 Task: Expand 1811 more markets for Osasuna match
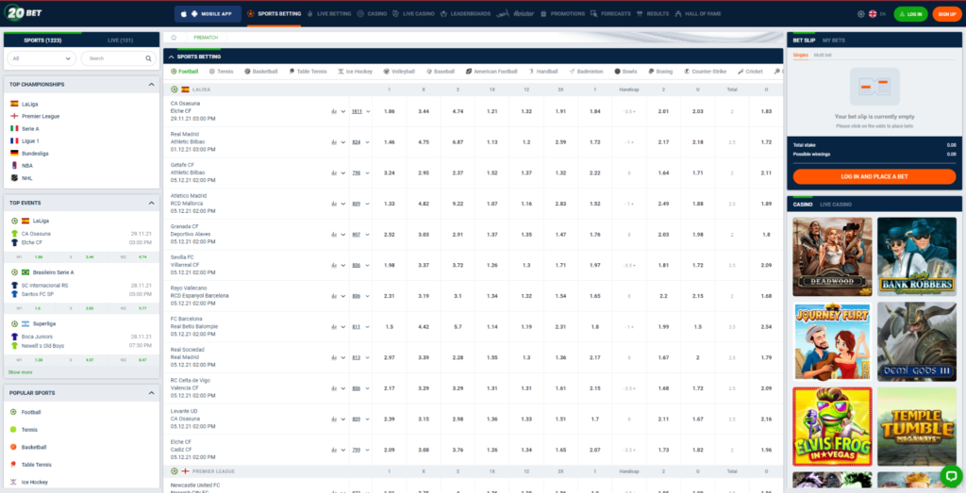[x=361, y=111]
